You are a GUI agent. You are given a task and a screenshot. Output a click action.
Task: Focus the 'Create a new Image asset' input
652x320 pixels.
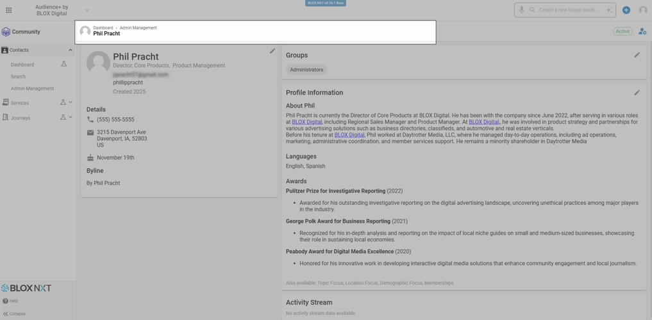coord(569,10)
